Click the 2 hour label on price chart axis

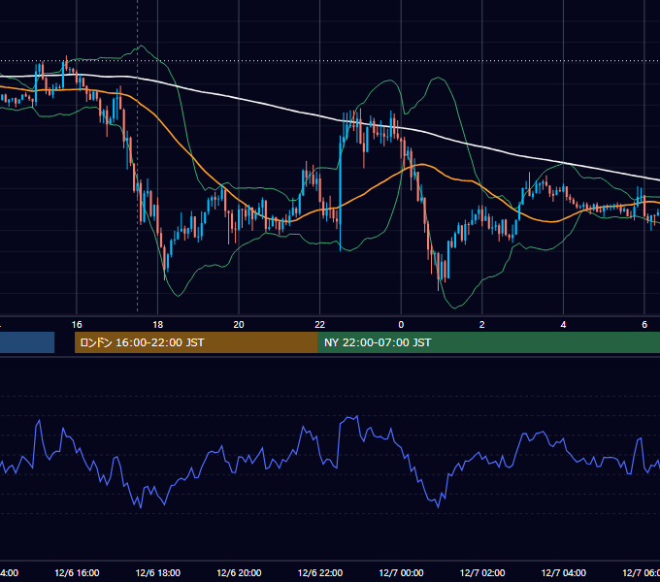click(x=482, y=325)
